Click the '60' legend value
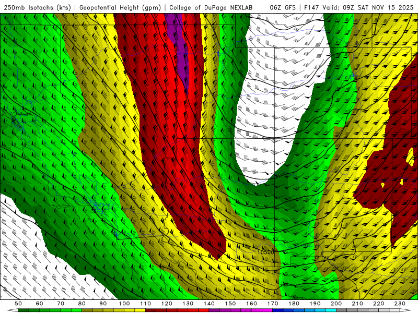The image size is (418, 313). [x=40, y=304]
